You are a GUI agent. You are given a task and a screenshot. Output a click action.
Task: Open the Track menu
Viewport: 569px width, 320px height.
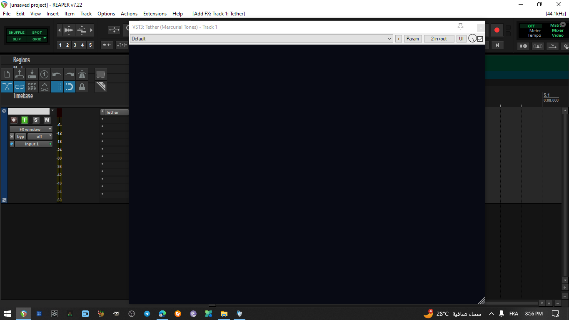coord(86,14)
